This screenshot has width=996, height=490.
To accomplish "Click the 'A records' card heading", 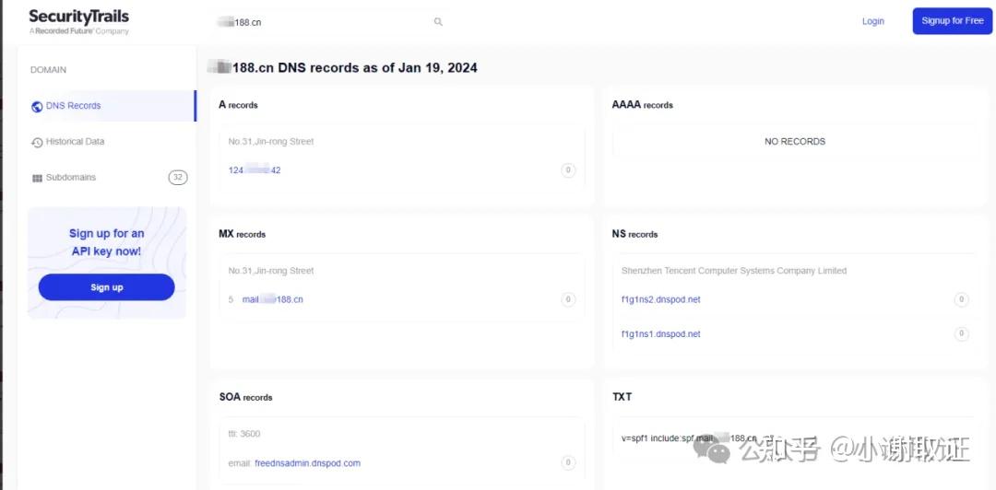I will 238,105.
